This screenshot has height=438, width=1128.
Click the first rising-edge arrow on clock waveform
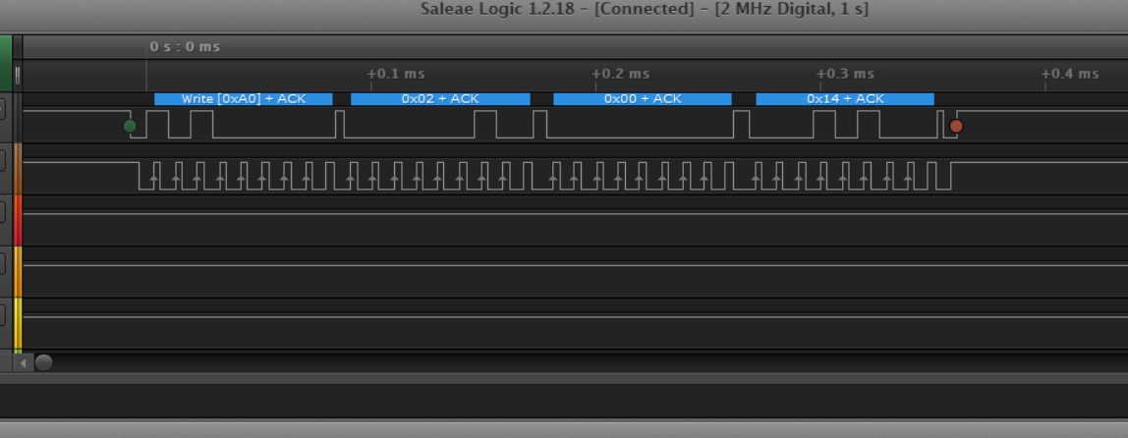coord(155,179)
